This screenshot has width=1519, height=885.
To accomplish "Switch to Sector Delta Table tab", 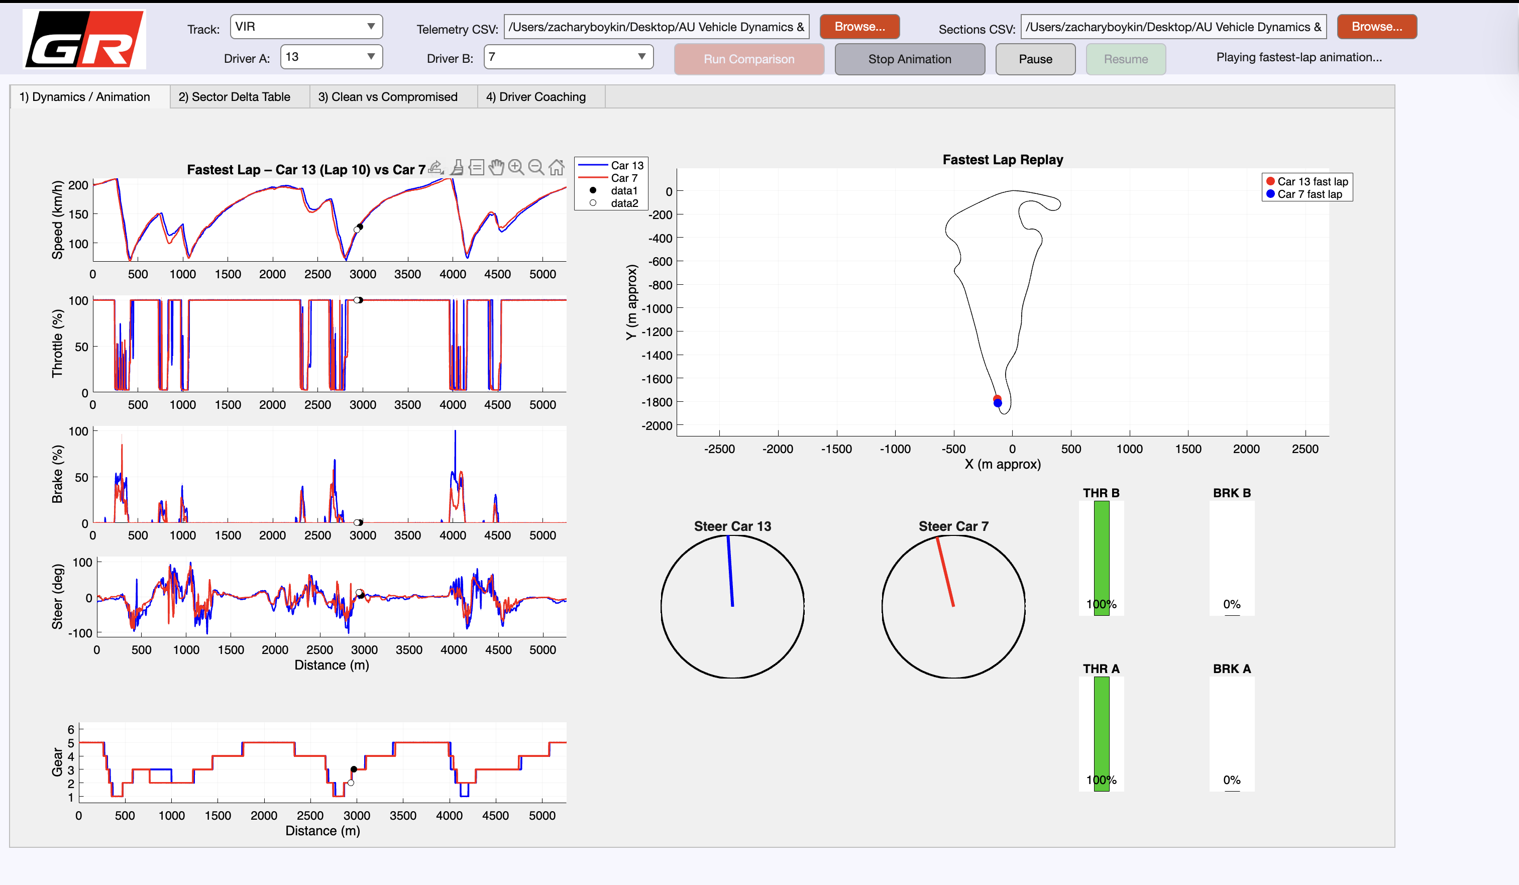I will click(x=234, y=96).
